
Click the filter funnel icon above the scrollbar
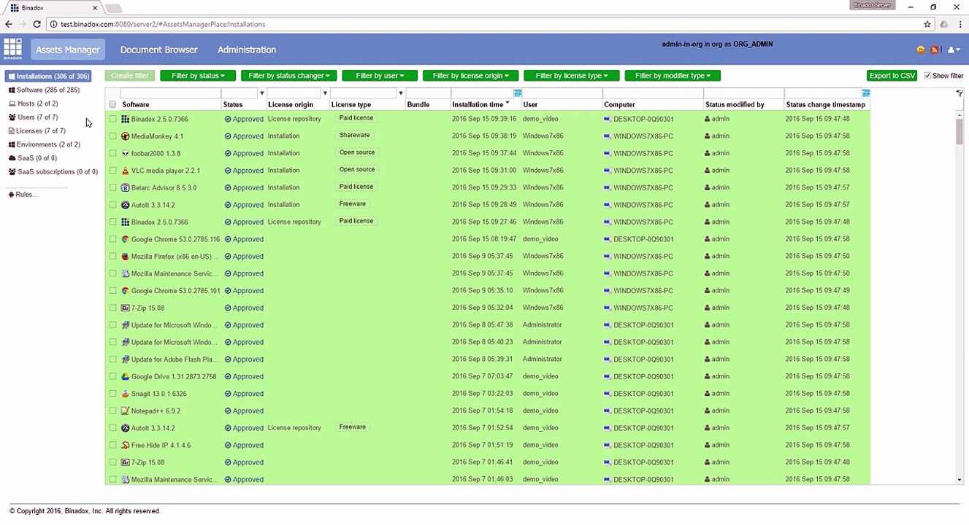[x=960, y=93]
